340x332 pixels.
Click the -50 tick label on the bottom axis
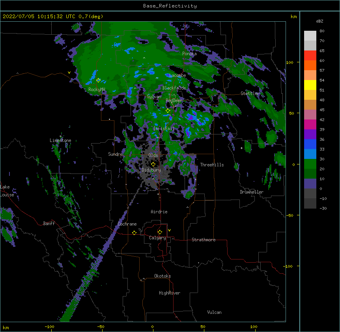[x=101, y=327]
